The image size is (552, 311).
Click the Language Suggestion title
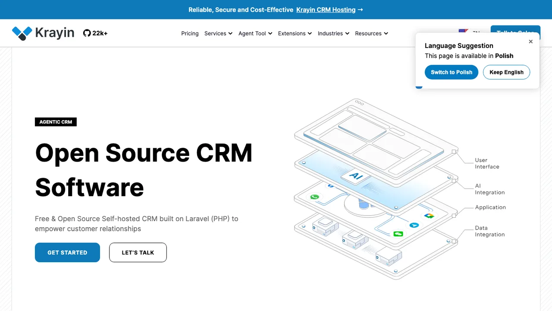(x=459, y=45)
